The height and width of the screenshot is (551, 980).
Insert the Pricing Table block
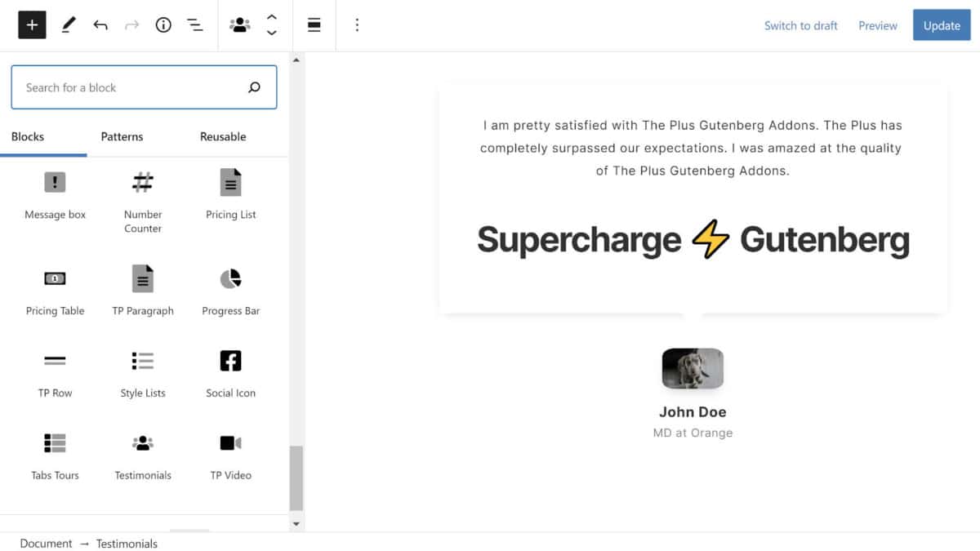[x=55, y=290]
